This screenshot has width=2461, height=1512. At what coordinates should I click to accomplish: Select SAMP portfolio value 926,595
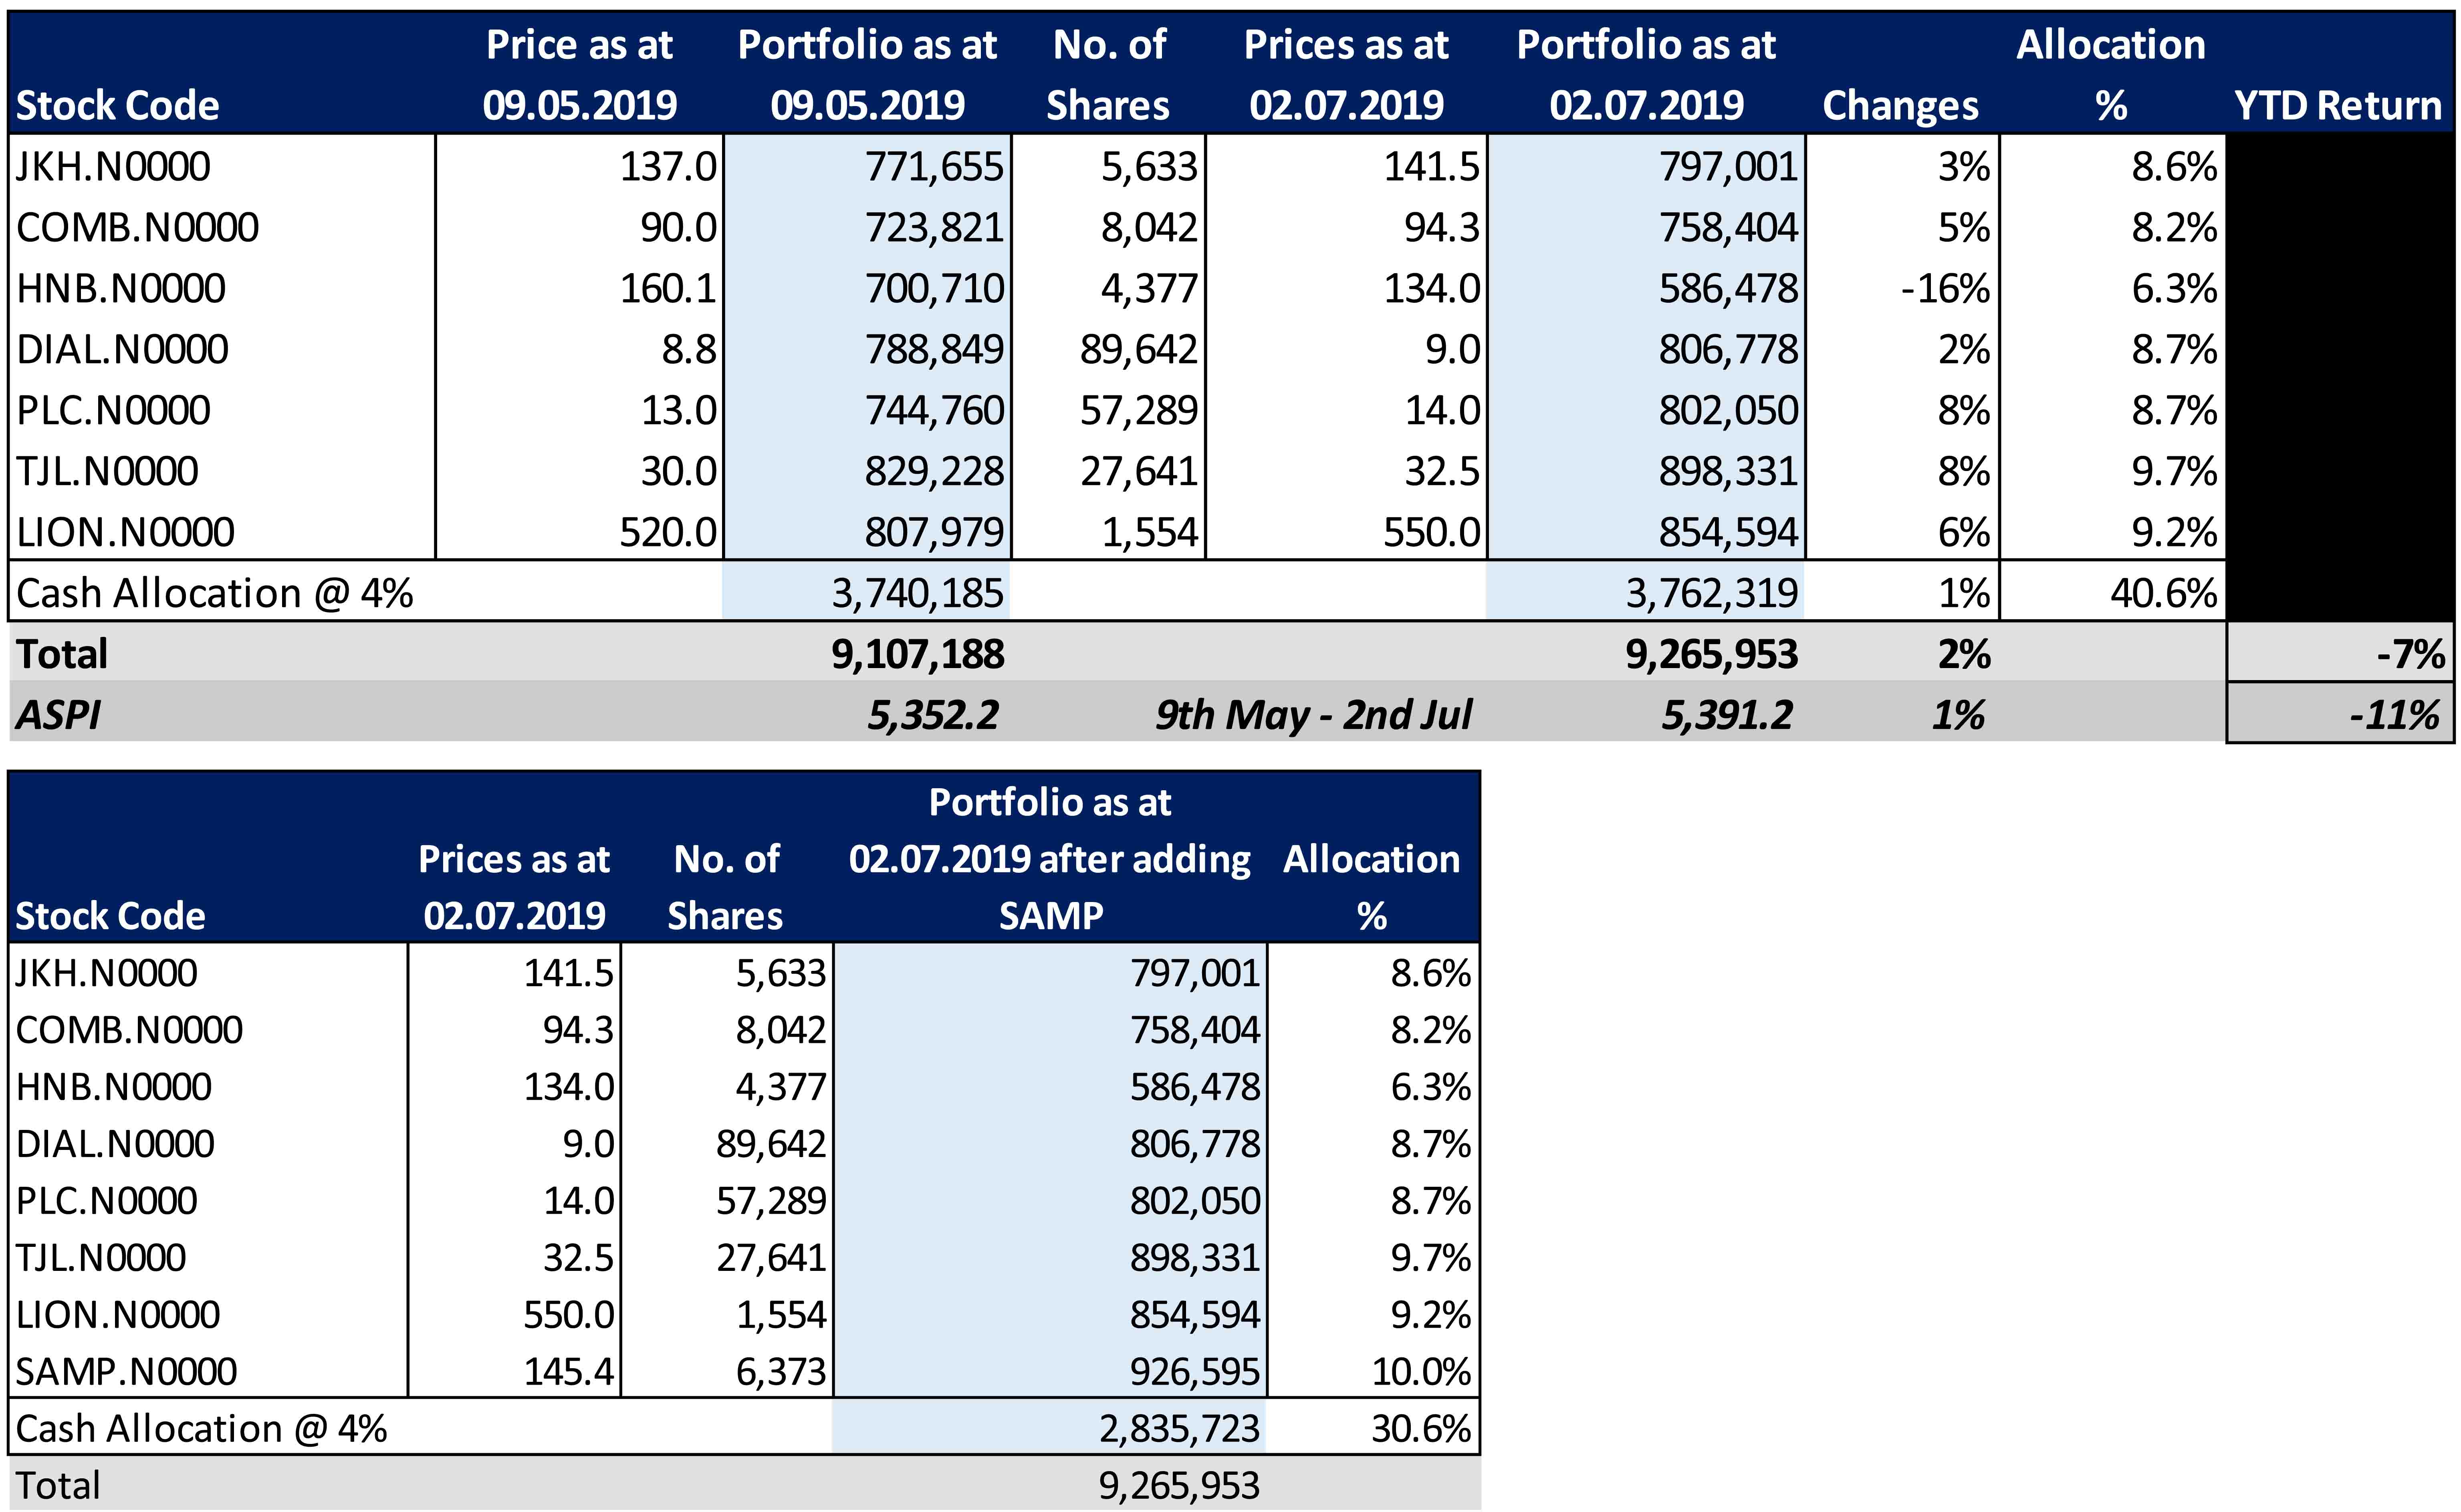click(1194, 1372)
